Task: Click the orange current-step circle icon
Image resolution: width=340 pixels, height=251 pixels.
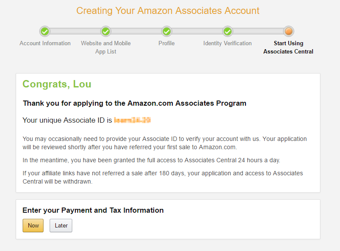Action: pos(289,32)
